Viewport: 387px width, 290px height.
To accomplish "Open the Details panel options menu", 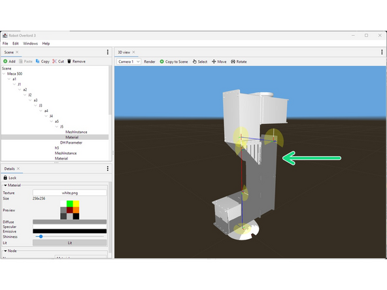I will tap(108, 169).
